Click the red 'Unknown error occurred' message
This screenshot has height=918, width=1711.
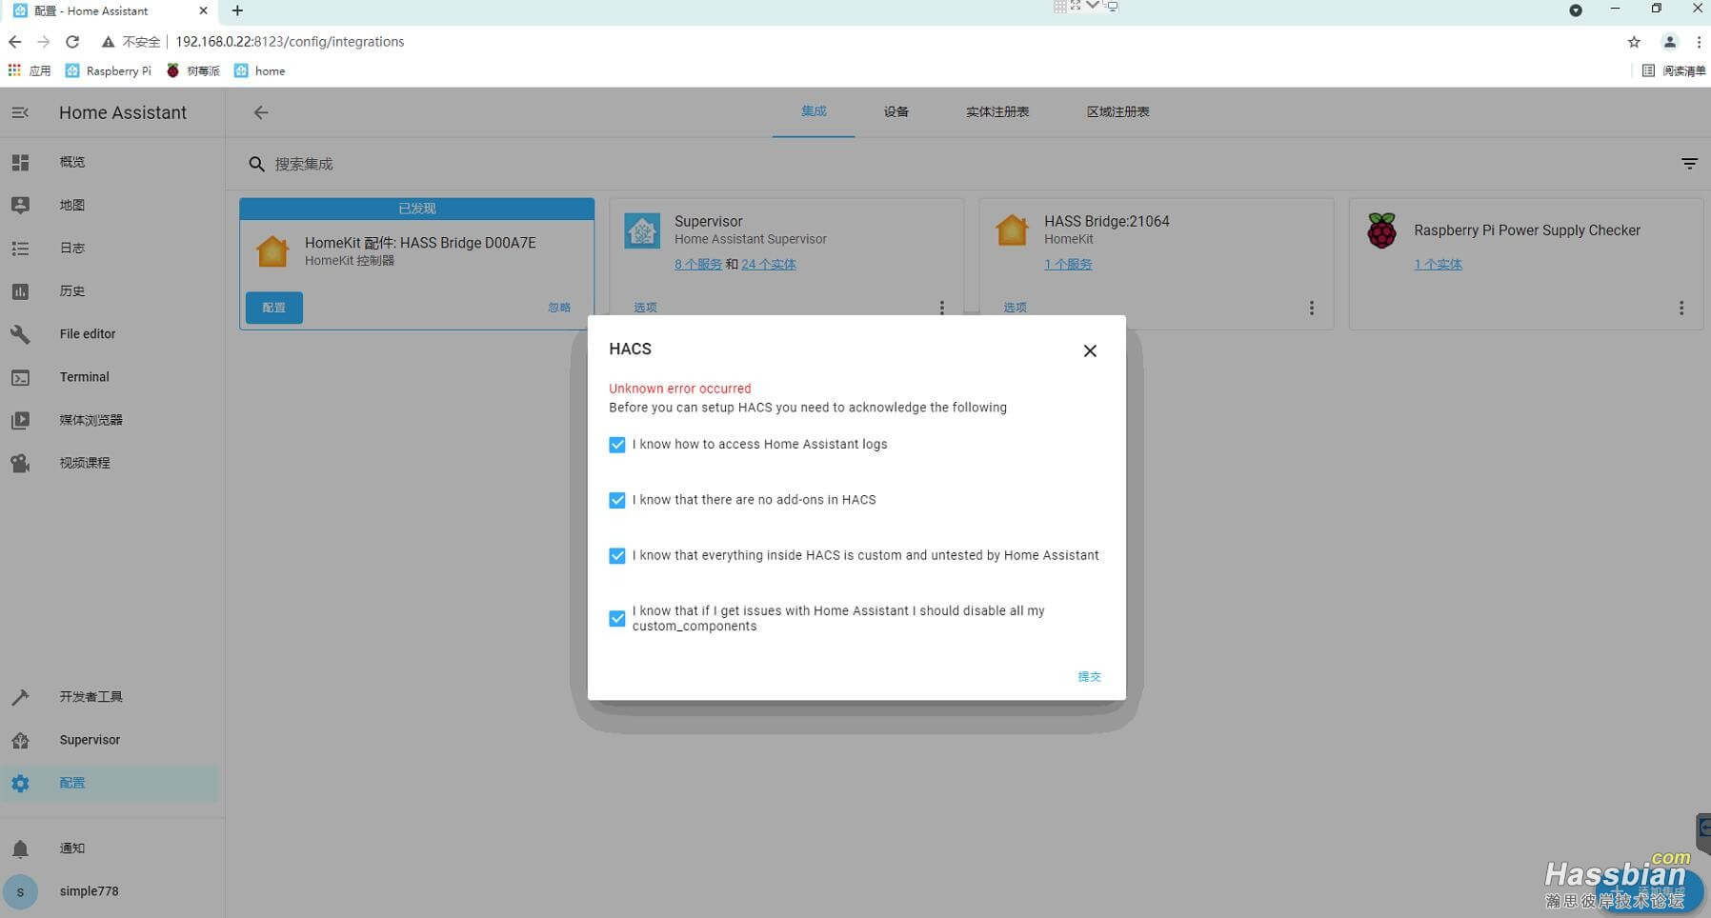680,389
